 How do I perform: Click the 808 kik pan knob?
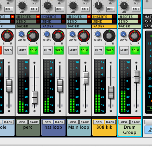pos(109,36)
